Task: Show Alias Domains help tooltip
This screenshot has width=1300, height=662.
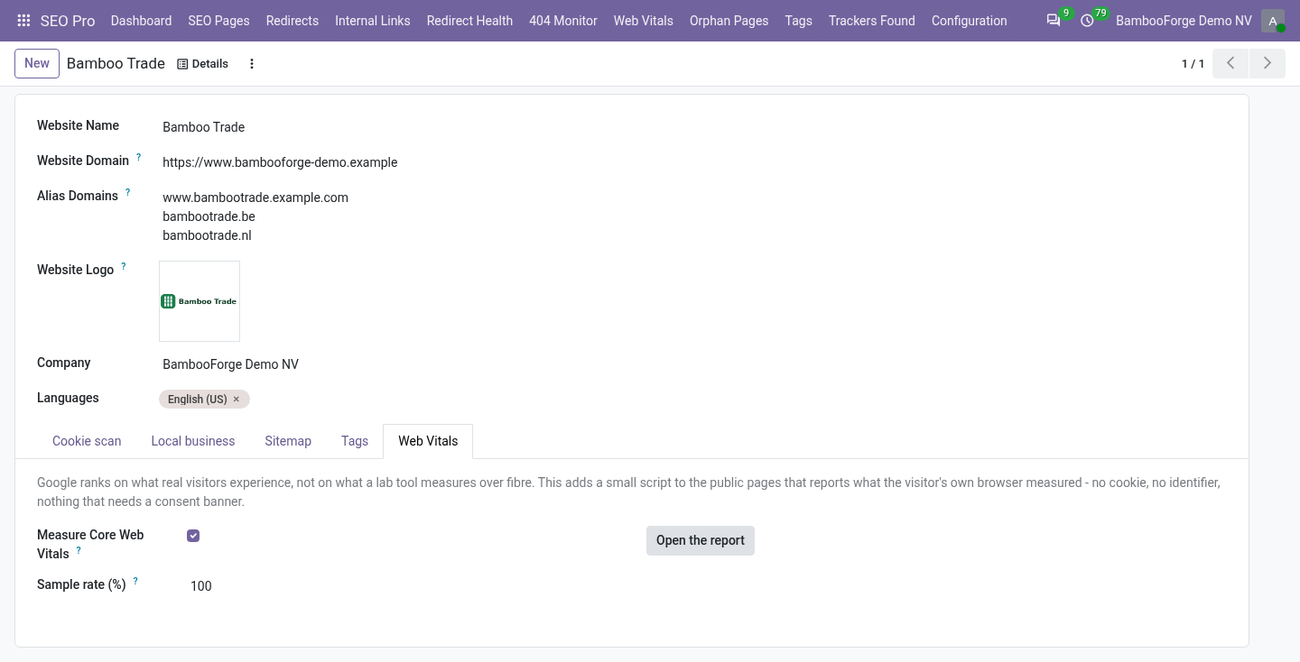Action: [127, 192]
